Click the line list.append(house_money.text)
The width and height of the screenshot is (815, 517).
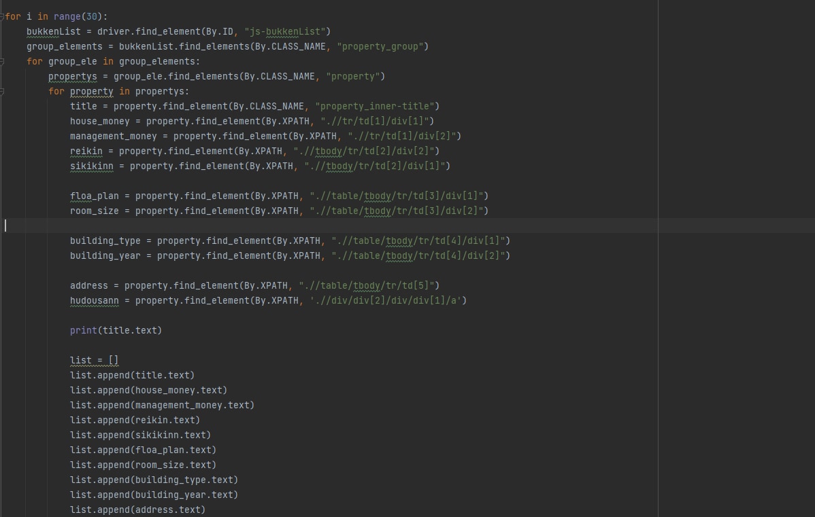[149, 391]
